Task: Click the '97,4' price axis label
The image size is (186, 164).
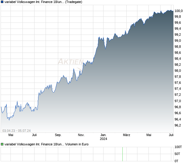Action: (178, 89)
